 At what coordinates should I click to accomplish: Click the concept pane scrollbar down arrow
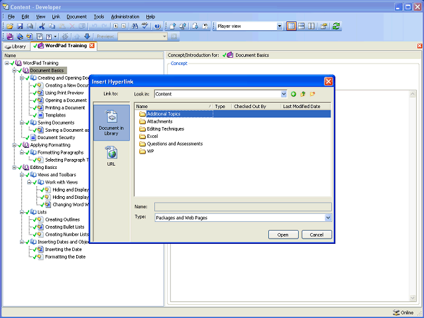(x=413, y=298)
